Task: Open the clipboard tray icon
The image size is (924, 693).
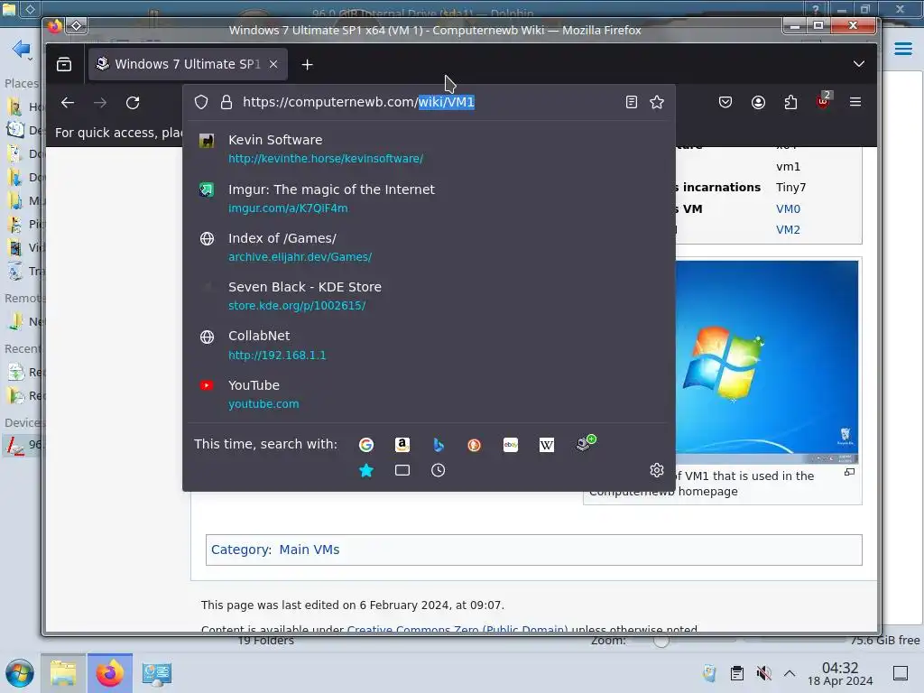Action: tap(736, 673)
